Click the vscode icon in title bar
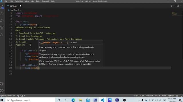The image size is (183, 102). click(1, 1)
